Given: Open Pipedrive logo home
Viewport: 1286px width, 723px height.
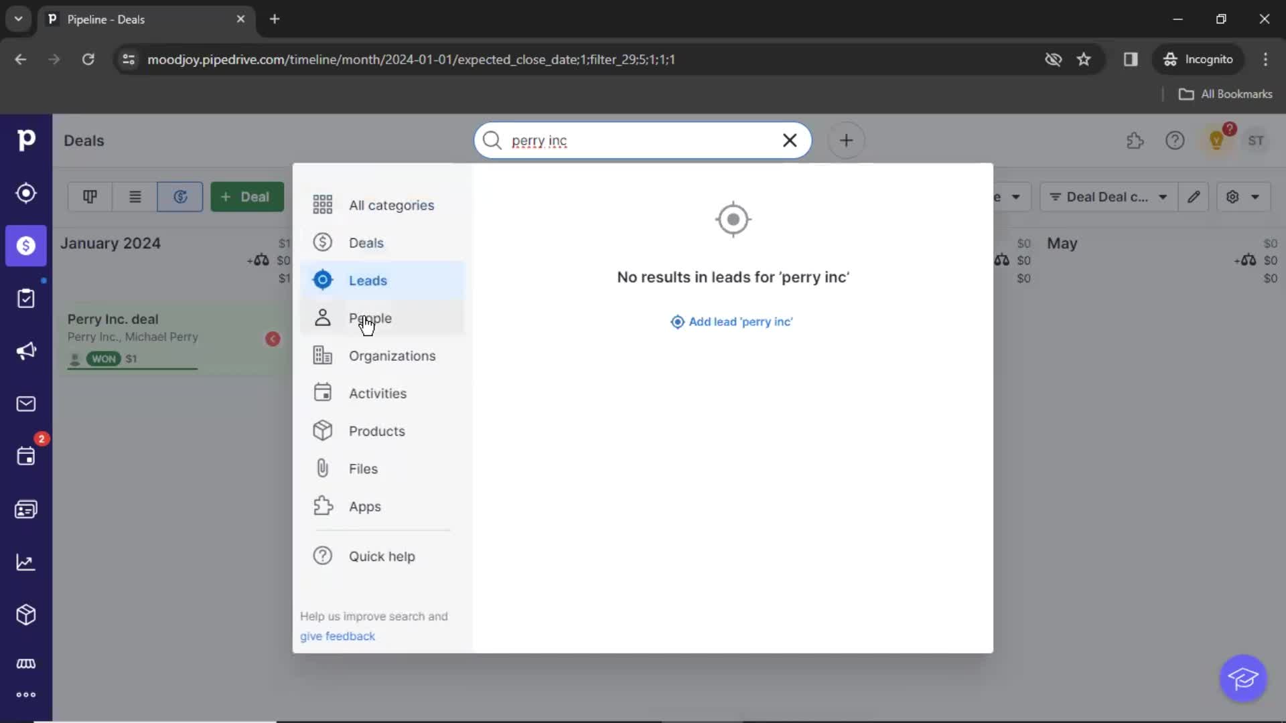Looking at the screenshot, I should [x=26, y=140].
